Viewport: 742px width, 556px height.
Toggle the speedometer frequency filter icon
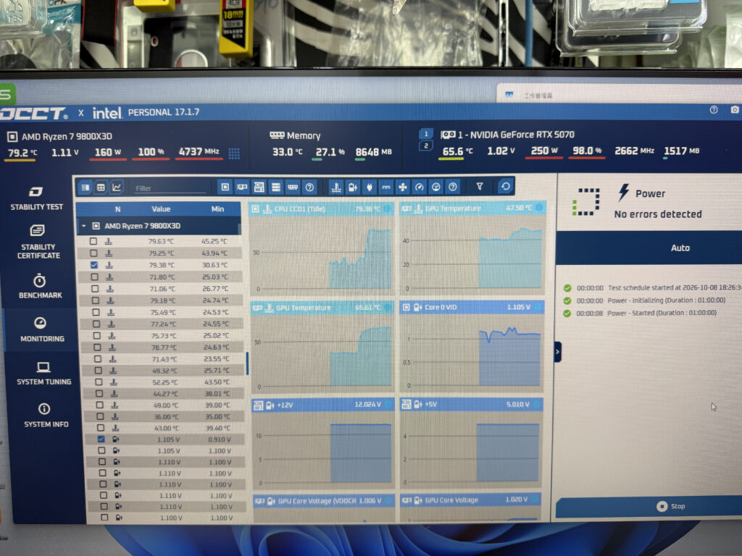pyautogui.click(x=420, y=188)
